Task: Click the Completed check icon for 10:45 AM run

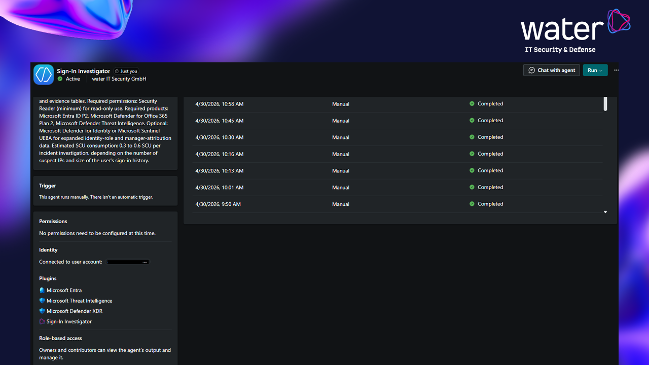Action: click(x=472, y=120)
